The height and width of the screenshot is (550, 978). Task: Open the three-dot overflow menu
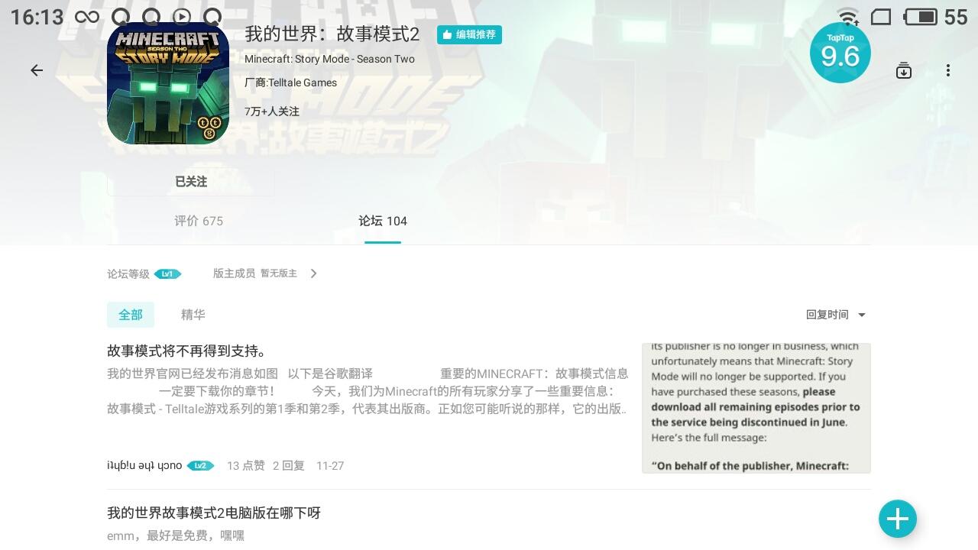click(948, 70)
